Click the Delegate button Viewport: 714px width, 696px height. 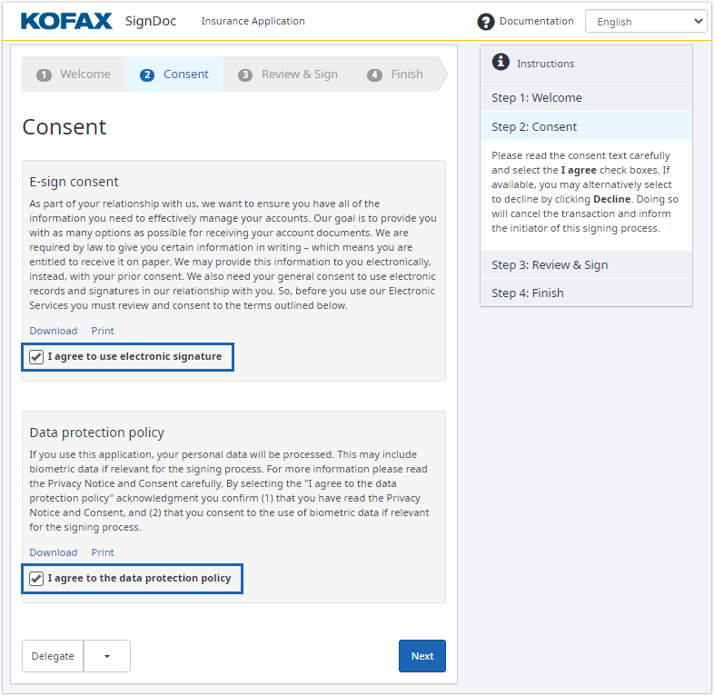(53, 656)
